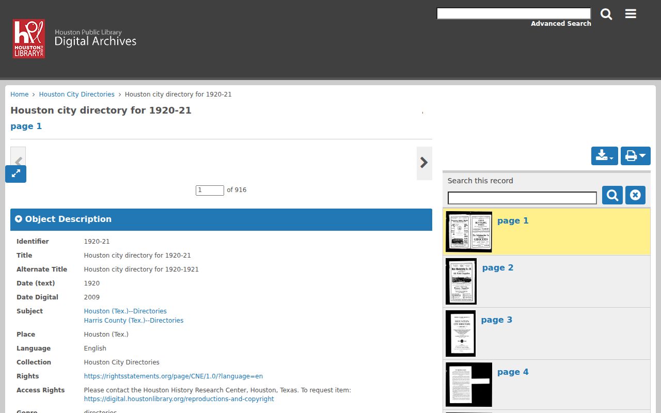661x413 pixels.
Task: Collapse the Object Description section
Action: (221, 219)
